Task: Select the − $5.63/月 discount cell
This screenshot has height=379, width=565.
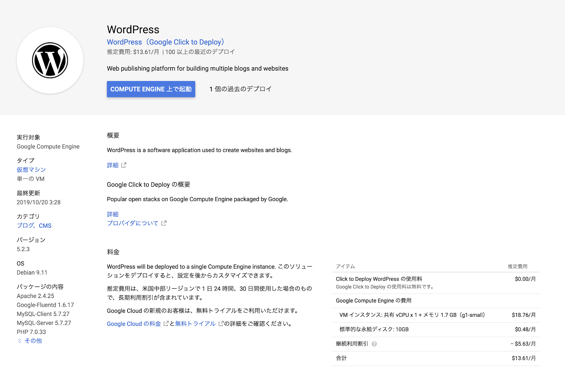Action: [x=523, y=344]
